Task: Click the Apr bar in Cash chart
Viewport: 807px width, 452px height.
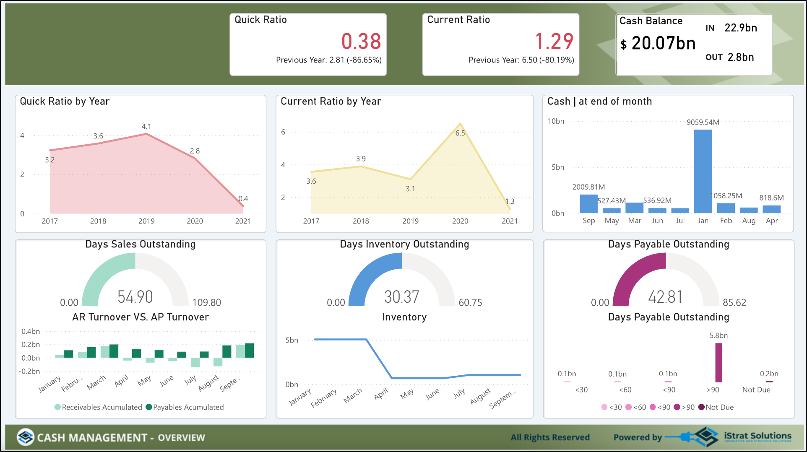Action: coord(771,209)
